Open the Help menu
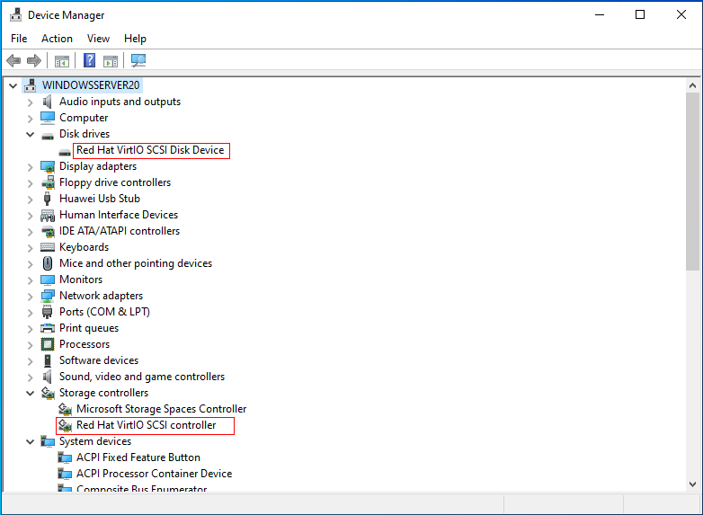This screenshot has height=515, width=703. (x=135, y=39)
